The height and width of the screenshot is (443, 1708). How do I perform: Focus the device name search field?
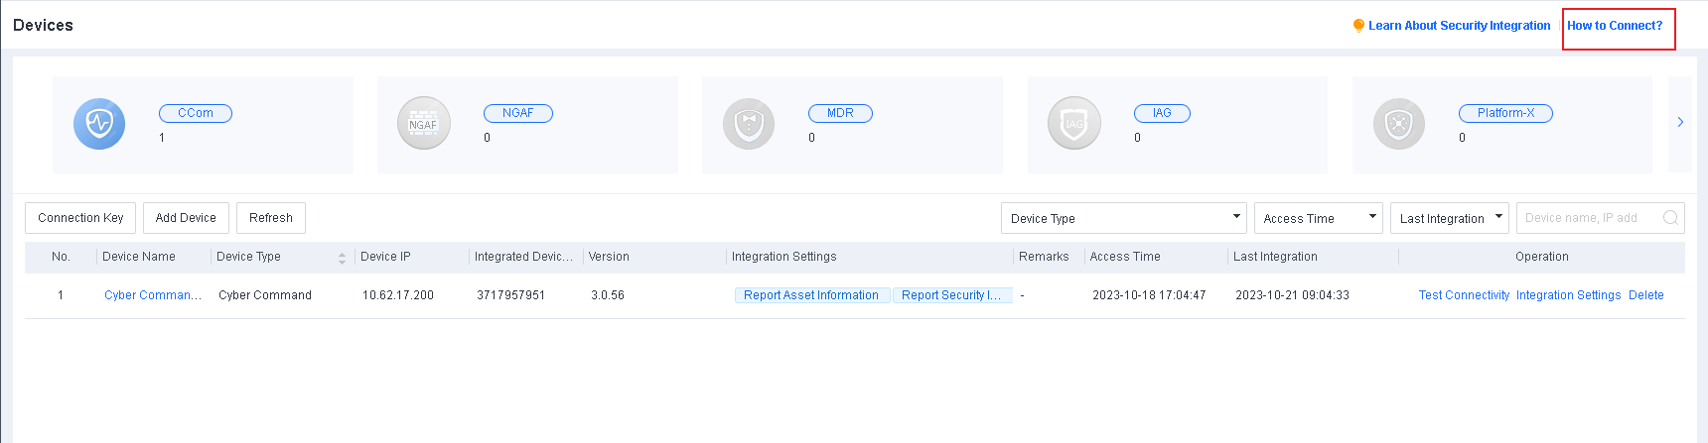coord(1587,218)
